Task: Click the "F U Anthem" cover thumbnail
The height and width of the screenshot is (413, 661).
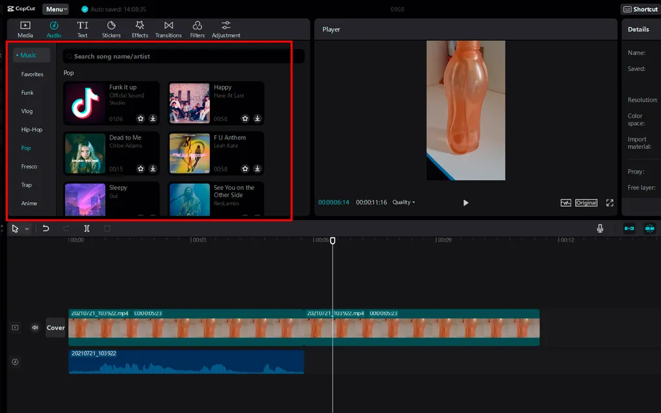Action: 190,154
